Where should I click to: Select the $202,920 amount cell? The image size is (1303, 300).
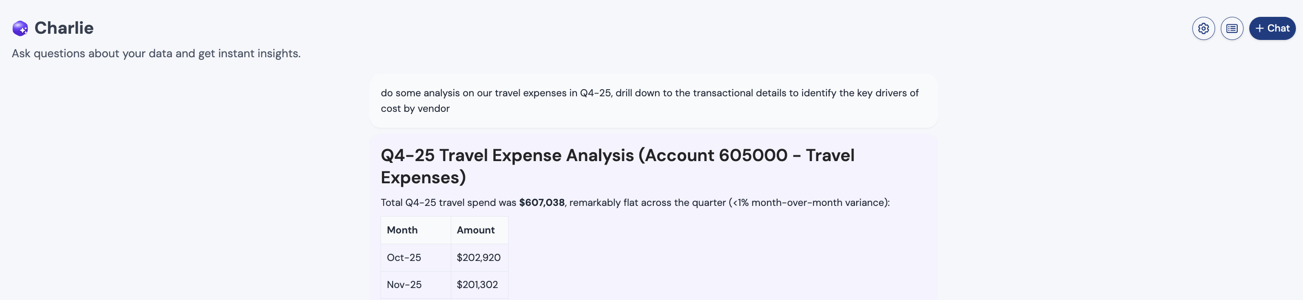(x=479, y=257)
